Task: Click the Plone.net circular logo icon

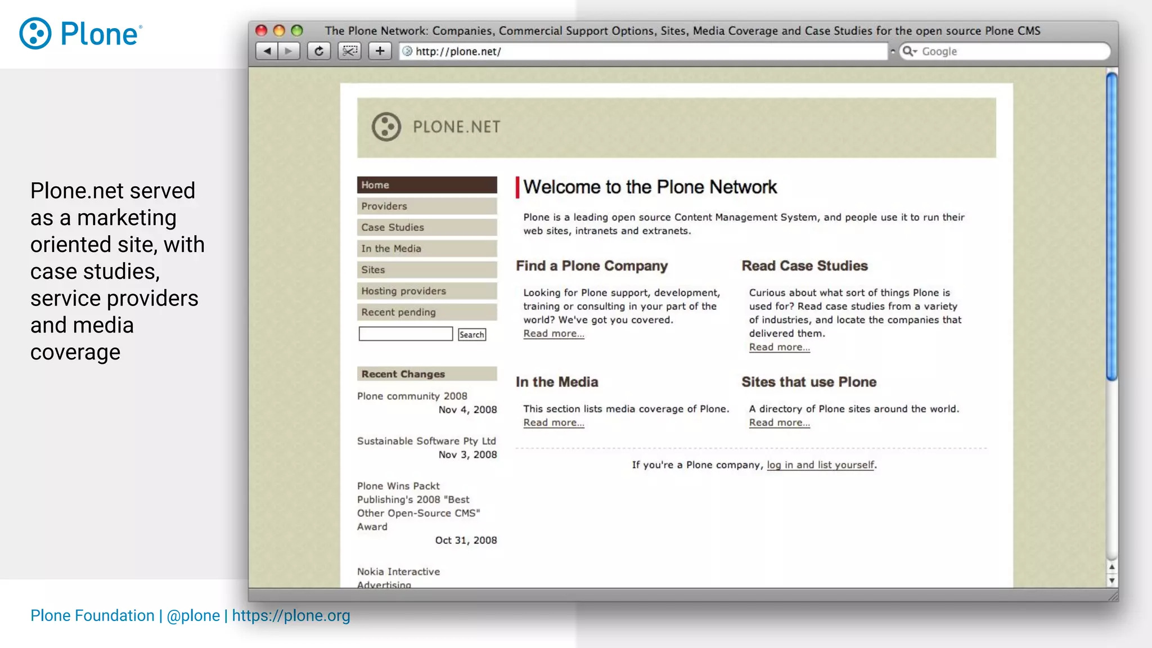Action: [386, 127]
